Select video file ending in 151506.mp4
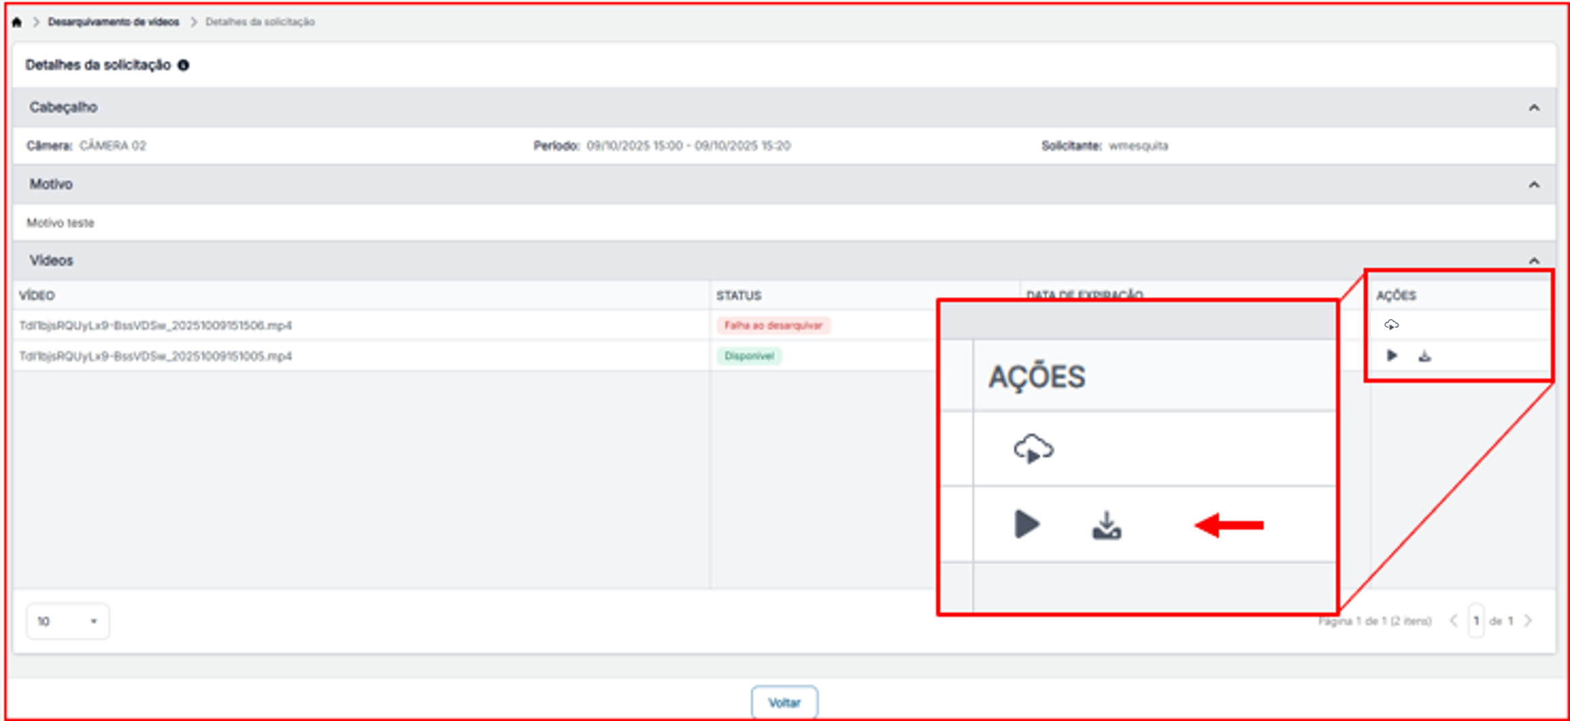The image size is (1570, 721). coord(155,326)
